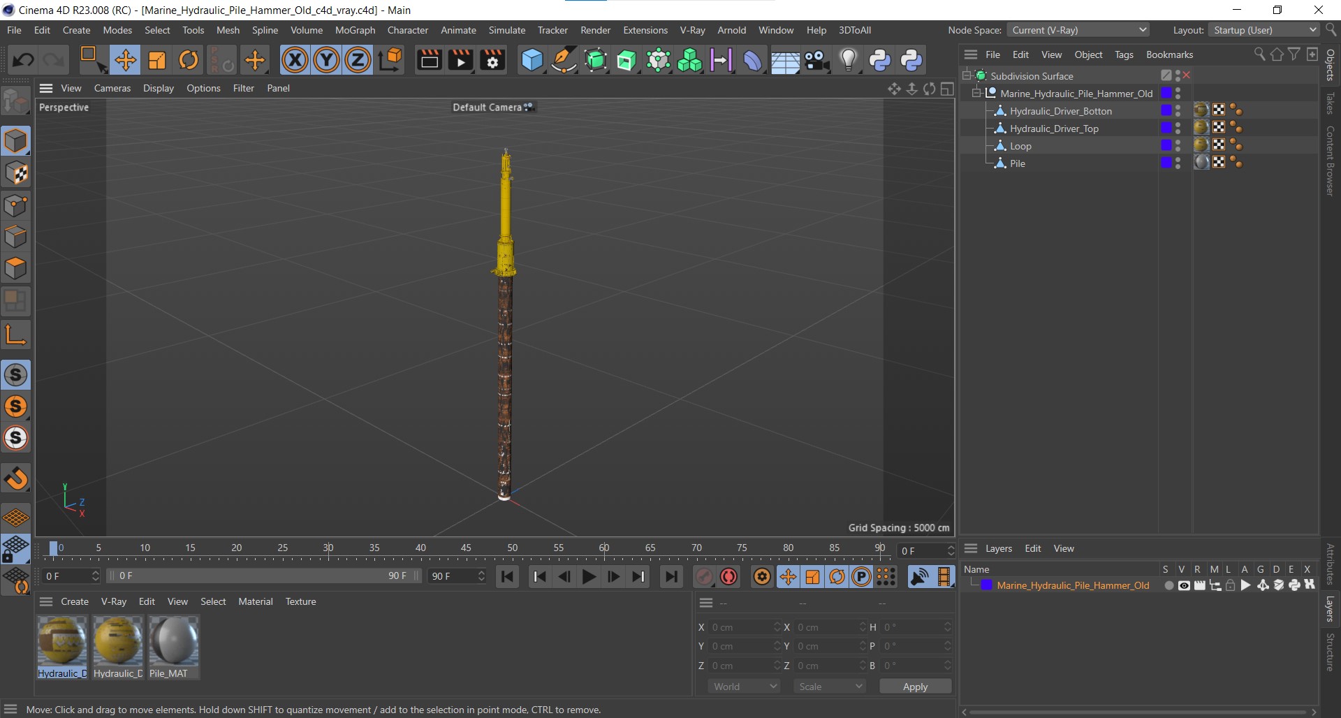The width and height of the screenshot is (1341, 718).
Task: Open the material manager Texture menu
Action: [300, 601]
